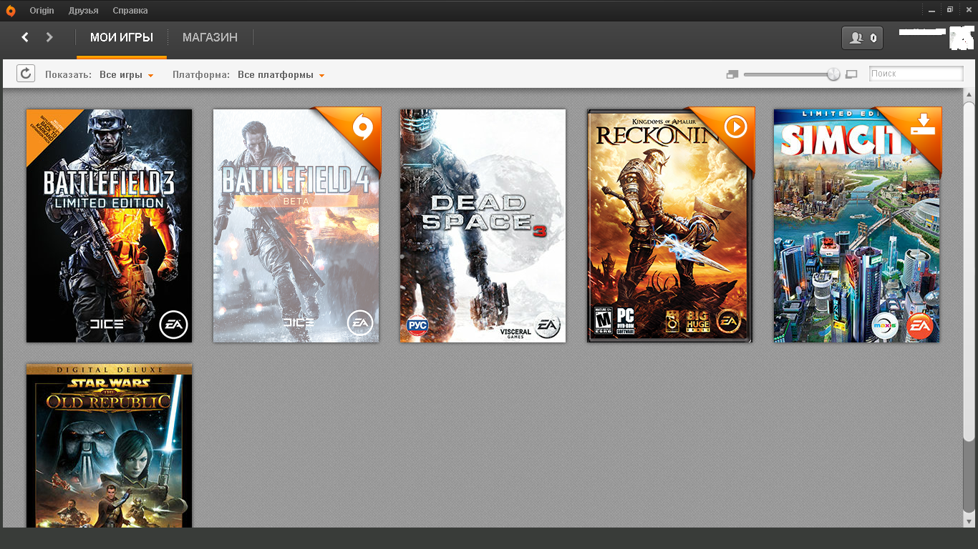Click the download badge on SimCity
The width and height of the screenshot is (978, 549).
click(924, 124)
